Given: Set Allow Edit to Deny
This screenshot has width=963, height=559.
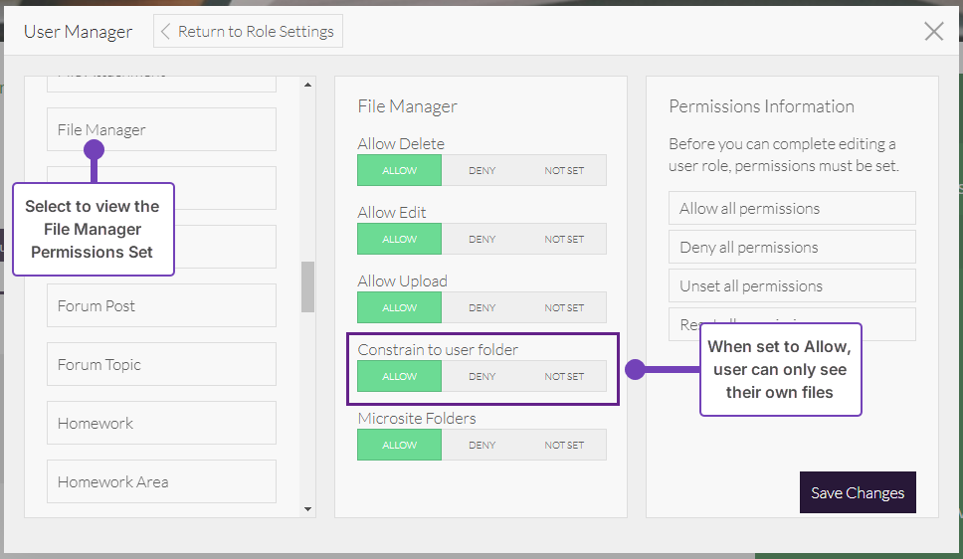Looking at the screenshot, I should click(481, 239).
